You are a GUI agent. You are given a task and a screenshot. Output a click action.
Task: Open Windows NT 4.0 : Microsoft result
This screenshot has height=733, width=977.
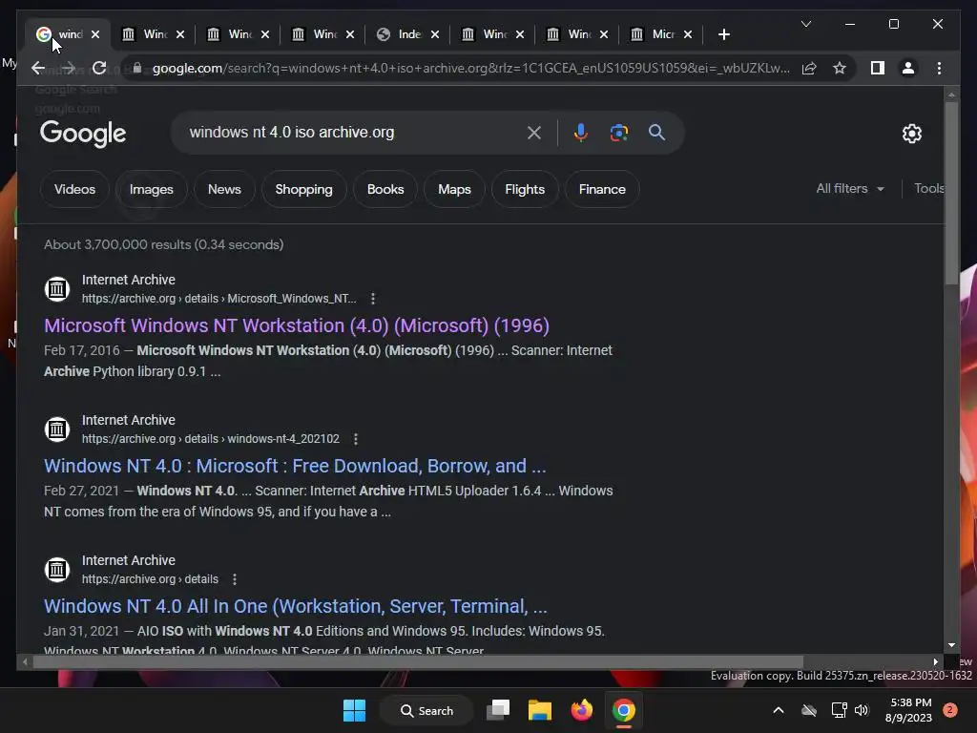pyautogui.click(x=295, y=466)
